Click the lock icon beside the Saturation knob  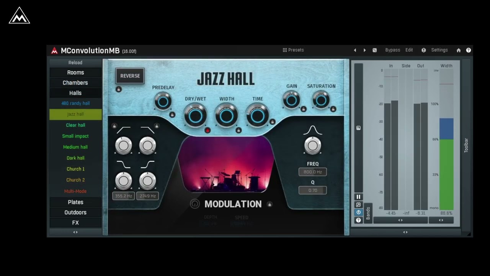pos(333,109)
